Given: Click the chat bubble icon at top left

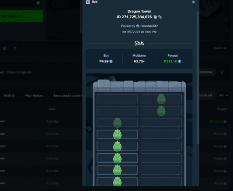Looking at the screenshot, I should click(x=38, y=3).
